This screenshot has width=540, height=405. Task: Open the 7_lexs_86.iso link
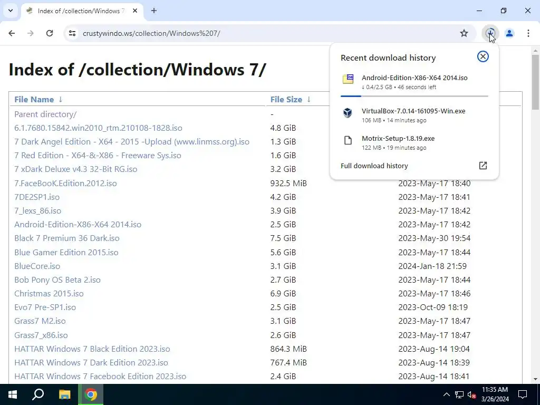pyautogui.click(x=37, y=211)
